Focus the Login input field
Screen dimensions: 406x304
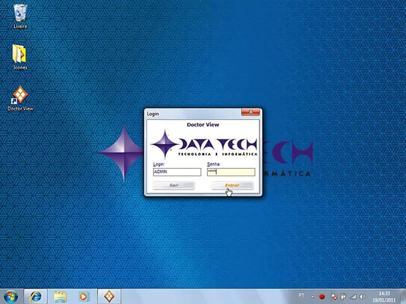coord(177,172)
